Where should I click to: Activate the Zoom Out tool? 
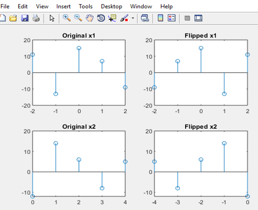[78, 18]
